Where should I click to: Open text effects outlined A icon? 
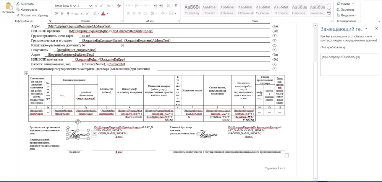[x=95, y=13]
